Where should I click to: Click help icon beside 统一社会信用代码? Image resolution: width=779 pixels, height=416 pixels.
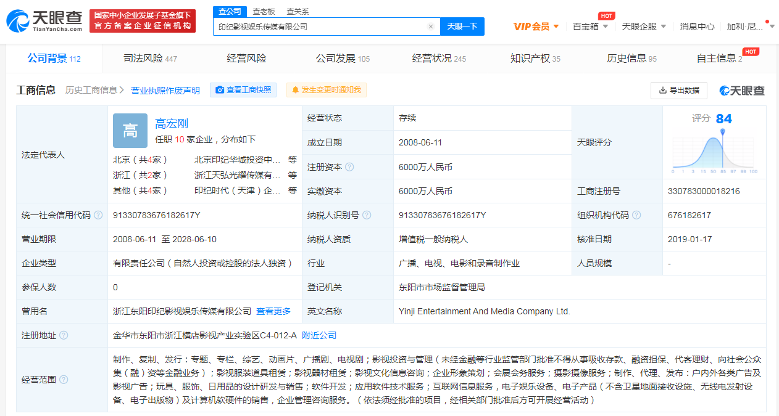coord(98,215)
